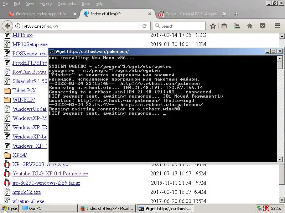Click the archive icon beside jre-8u231 tar.gz
This screenshot has width=285, height=213.
pyautogui.click(x=7, y=183)
